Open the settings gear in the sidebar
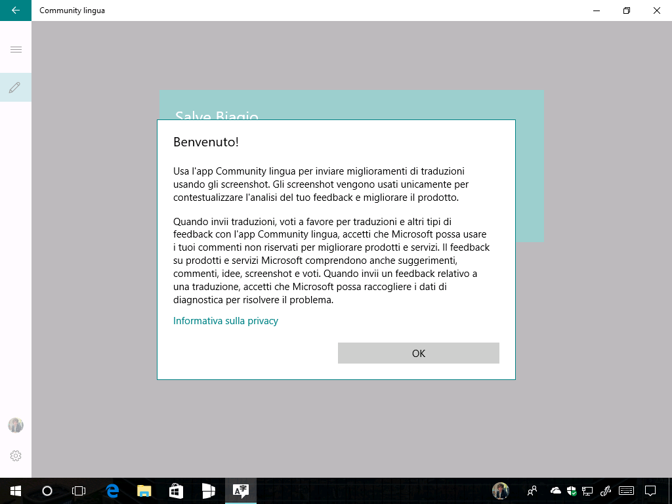This screenshot has width=672, height=504. pos(16,455)
